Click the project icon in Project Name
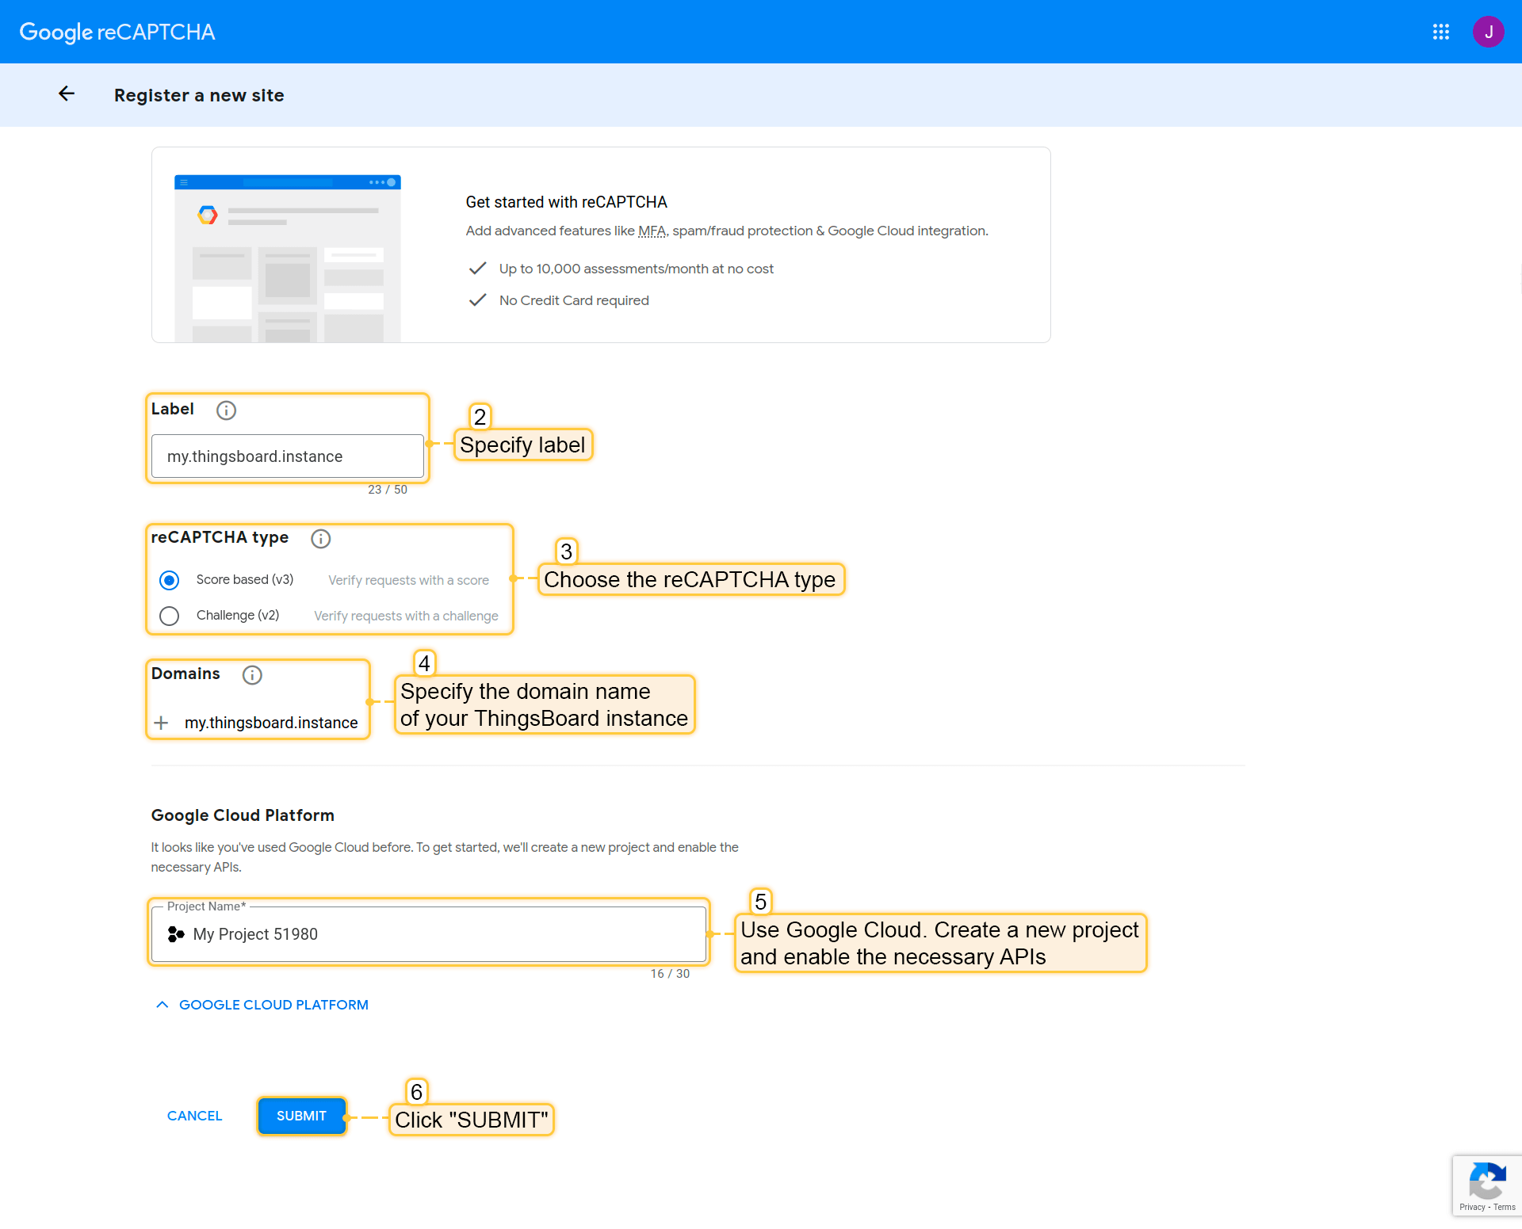The image size is (1522, 1229). click(176, 934)
